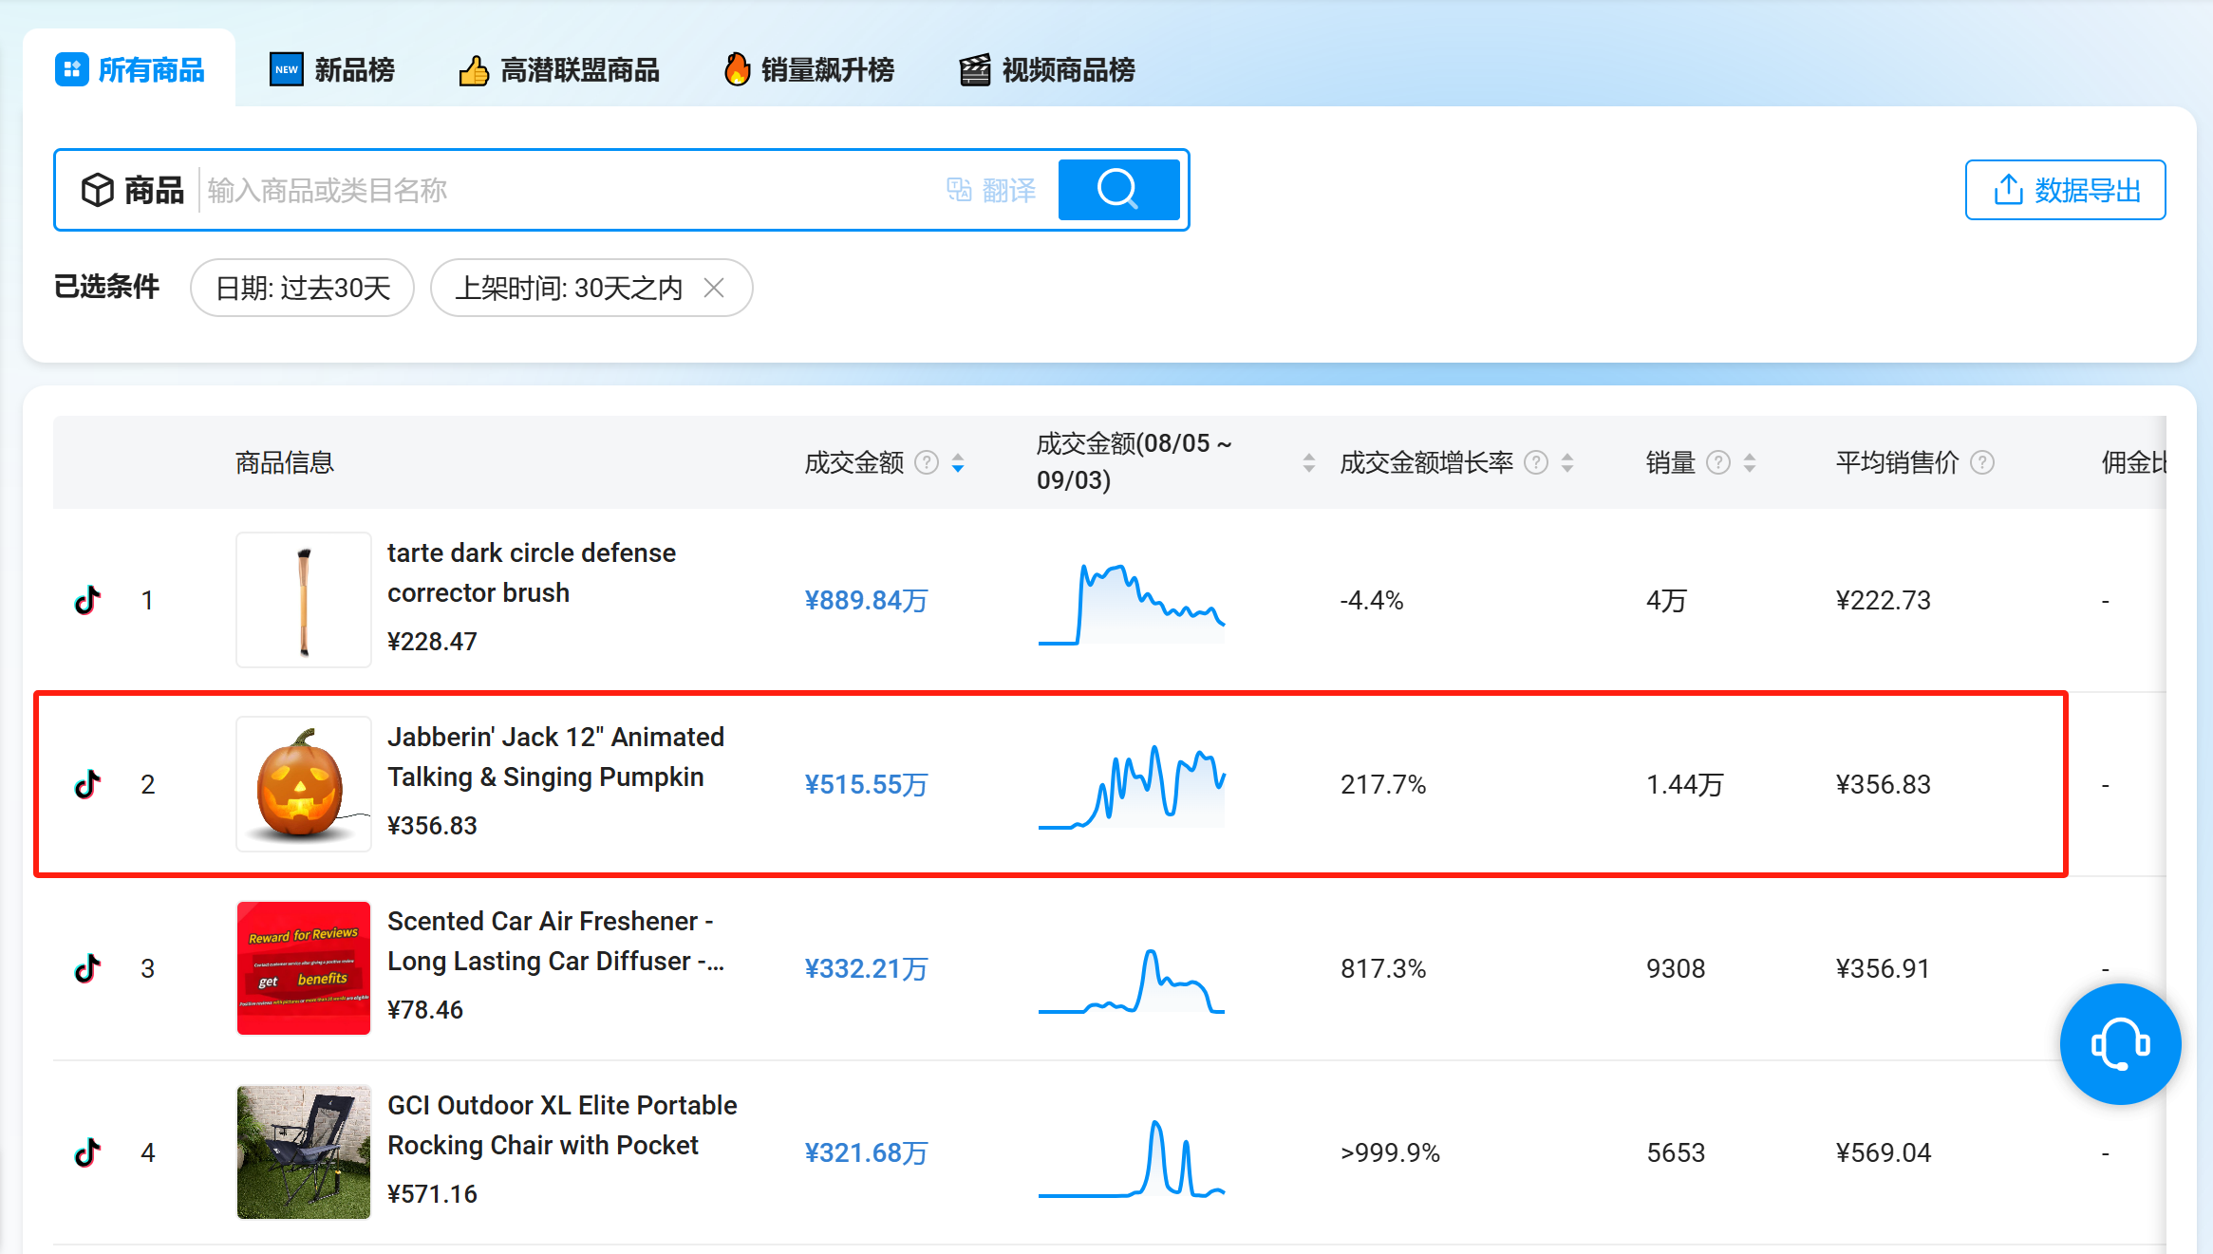The height and width of the screenshot is (1254, 2213).
Task: Click the help icon beside 平均销售价 header
Action: pos(1982,463)
